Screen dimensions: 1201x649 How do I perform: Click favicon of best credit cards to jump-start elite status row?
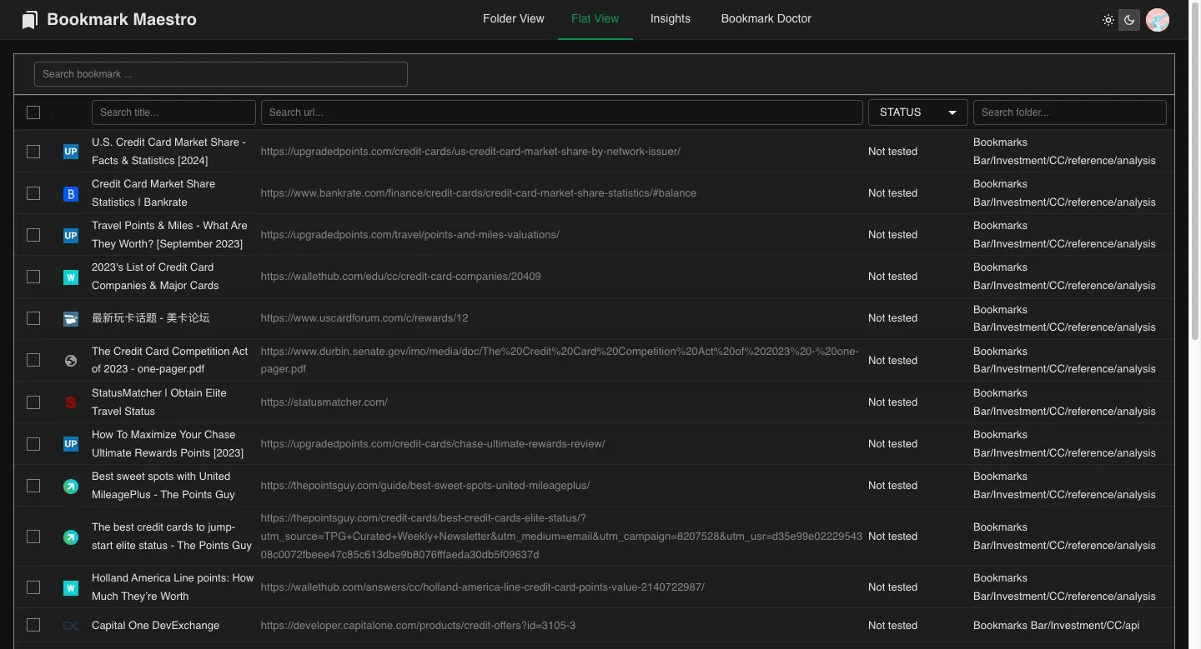tap(71, 537)
